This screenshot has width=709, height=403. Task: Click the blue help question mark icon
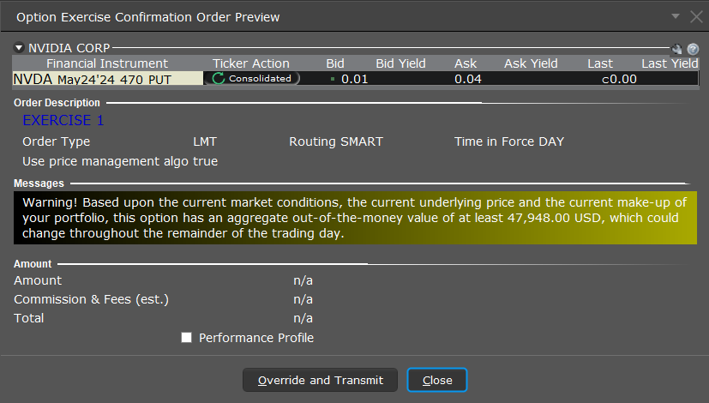point(692,49)
